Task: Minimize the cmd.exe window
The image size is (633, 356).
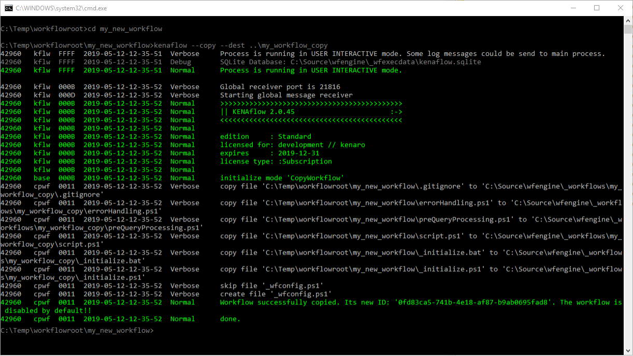Action: (573, 8)
